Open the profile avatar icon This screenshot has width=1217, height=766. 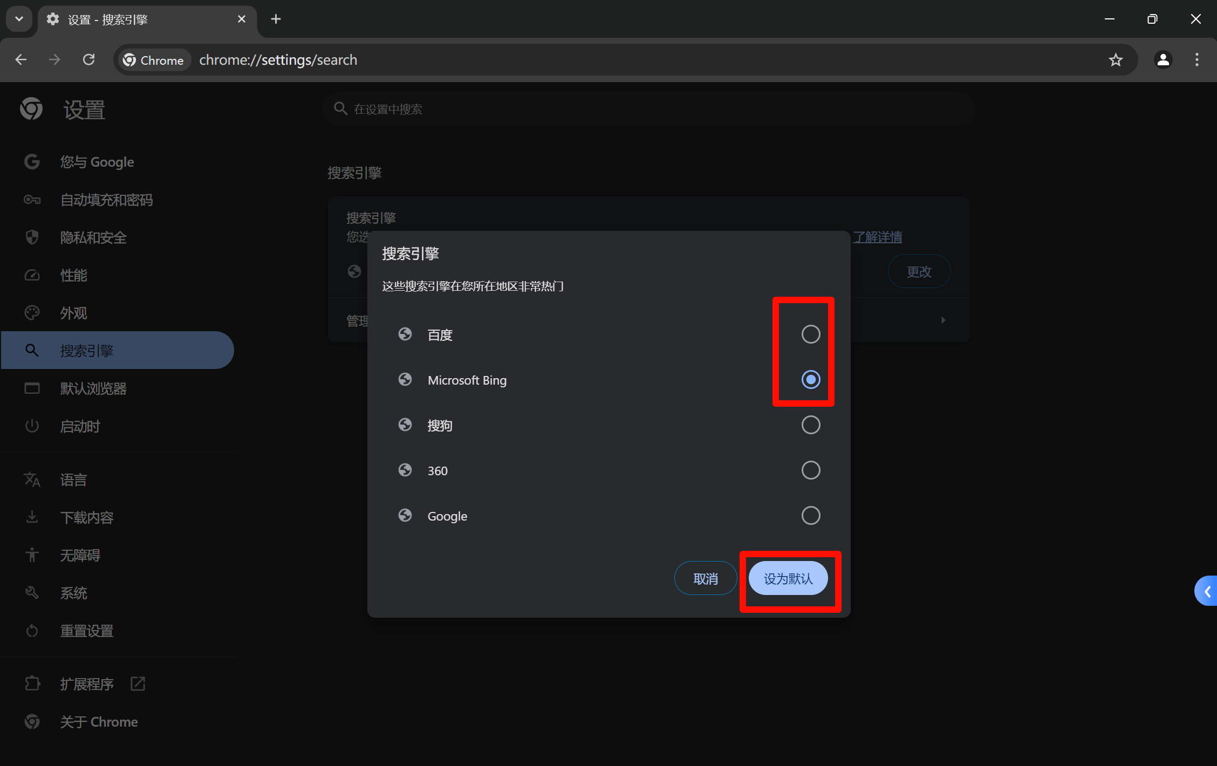point(1163,60)
